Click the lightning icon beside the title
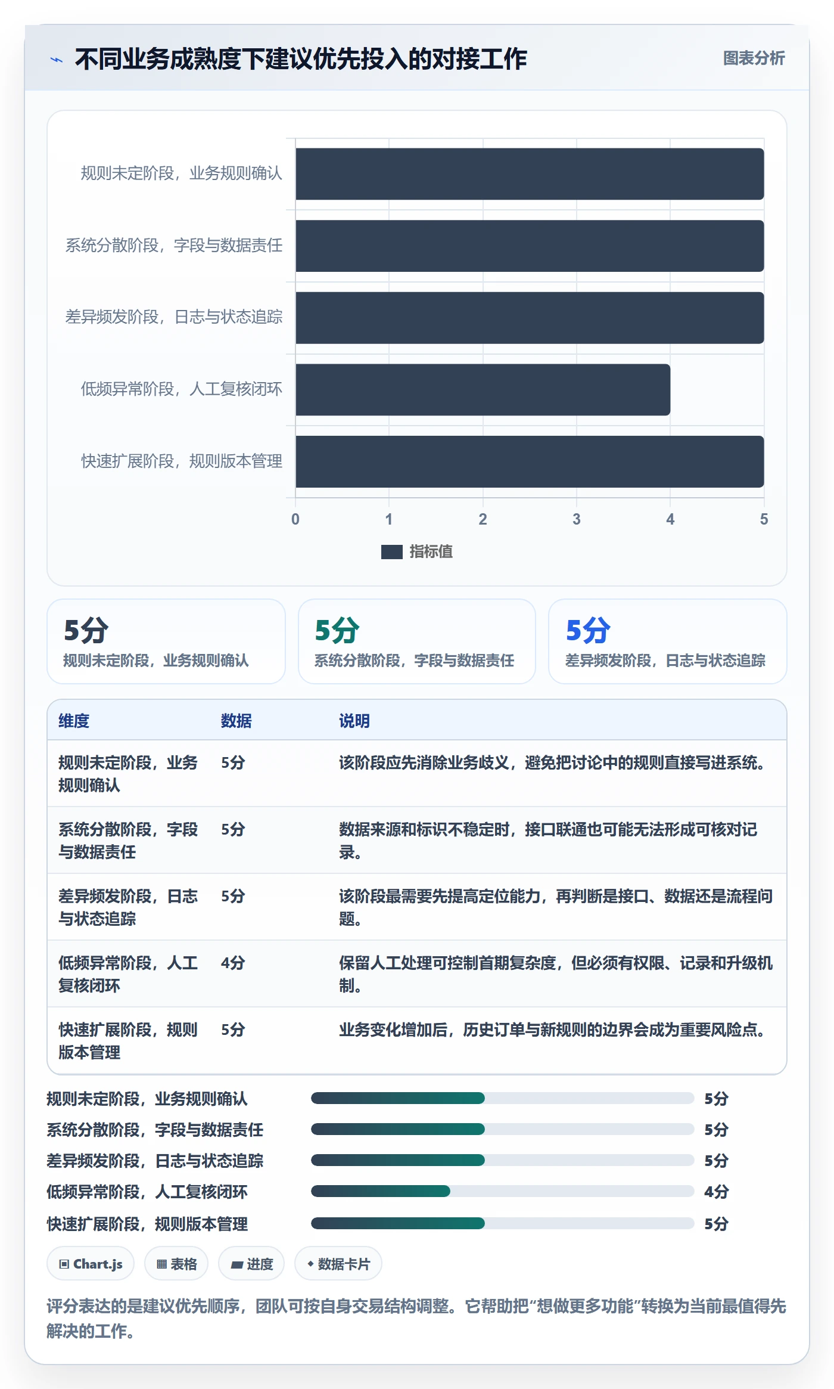 [x=57, y=60]
